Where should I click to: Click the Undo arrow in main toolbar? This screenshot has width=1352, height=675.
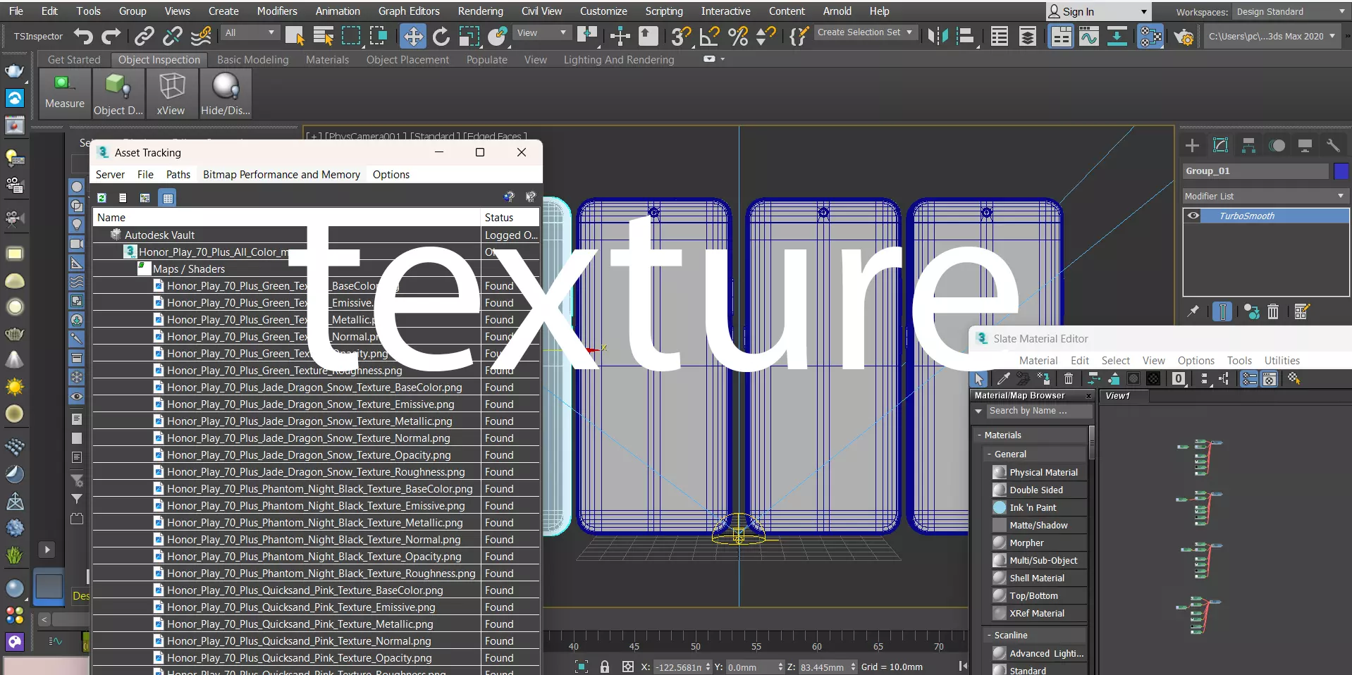(x=83, y=36)
